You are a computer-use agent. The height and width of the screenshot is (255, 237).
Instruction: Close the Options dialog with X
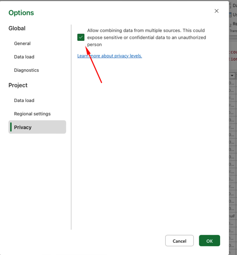pos(217,11)
